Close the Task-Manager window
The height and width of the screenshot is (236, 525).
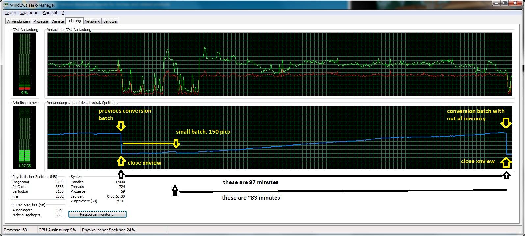(516, 3)
